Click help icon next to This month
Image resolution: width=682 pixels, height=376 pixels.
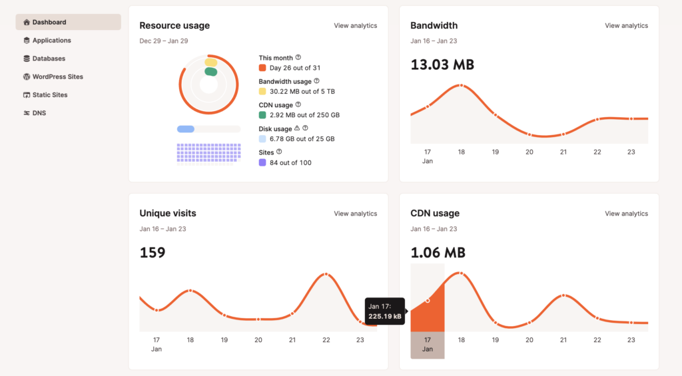coord(298,57)
